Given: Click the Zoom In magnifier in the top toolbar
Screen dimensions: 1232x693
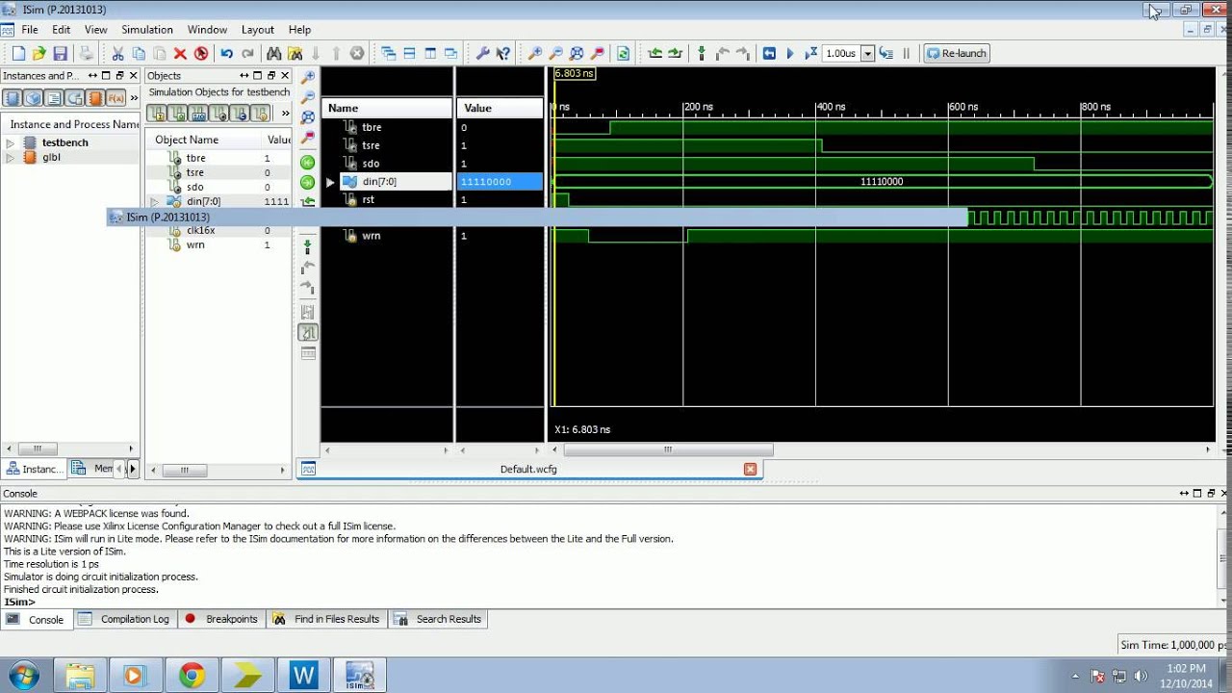Looking at the screenshot, I should (536, 54).
